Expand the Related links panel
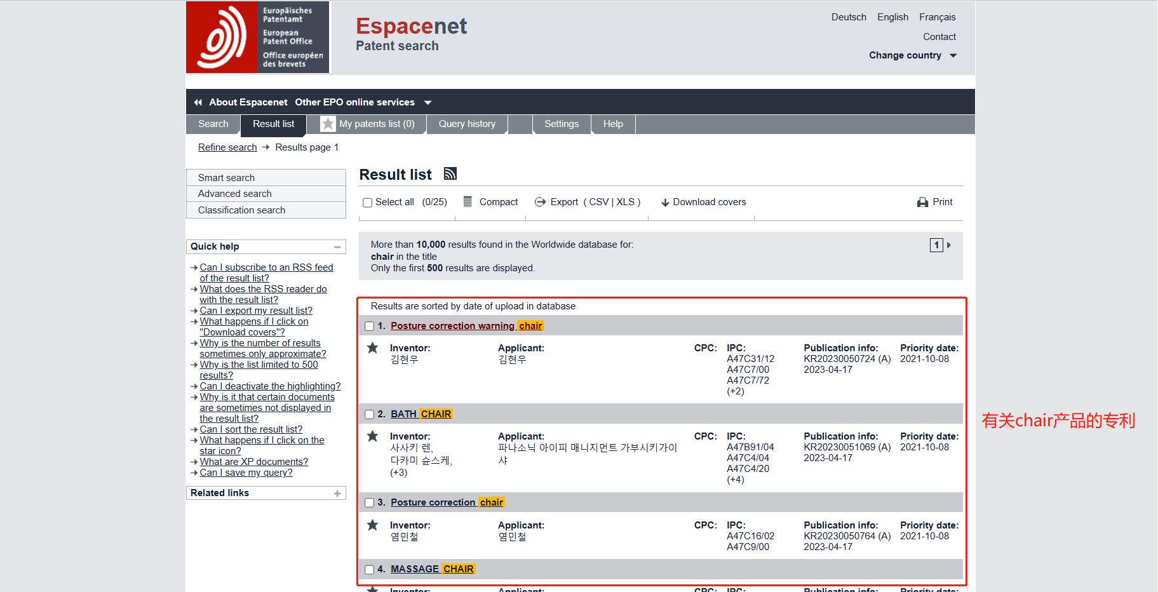Screen dimensions: 1158x592 pos(337,494)
